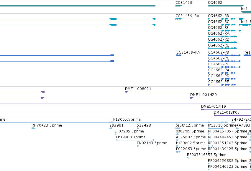Select the DME1-001H20 start marker
251x171 pixels.
tap(192, 98)
